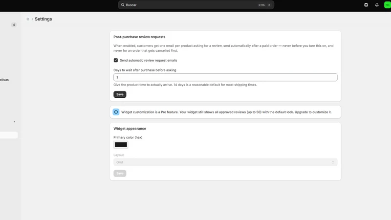This screenshot has height=220, width=391.
Task: Click the search magnifier icon
Action: [x=123, y=5]
